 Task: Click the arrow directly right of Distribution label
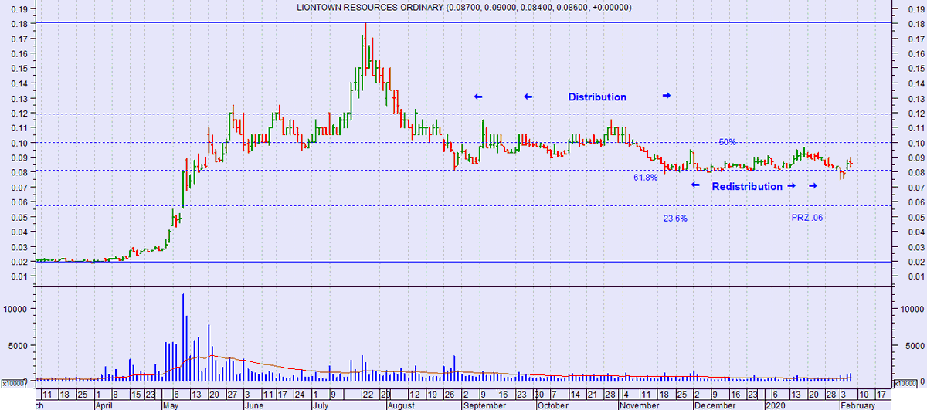(x=667, y=95)
